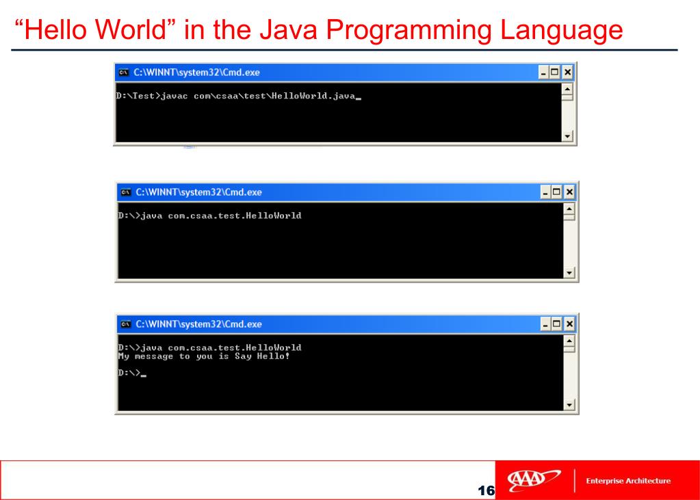700x500 pixels.
Task: Minimize the top Cmd.exe window
Action: (543, 73)
